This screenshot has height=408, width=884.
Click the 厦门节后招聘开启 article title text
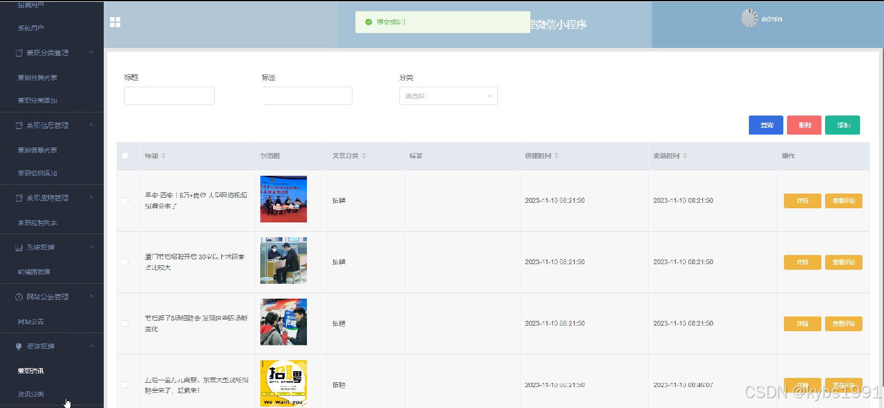tap(195, 262)
